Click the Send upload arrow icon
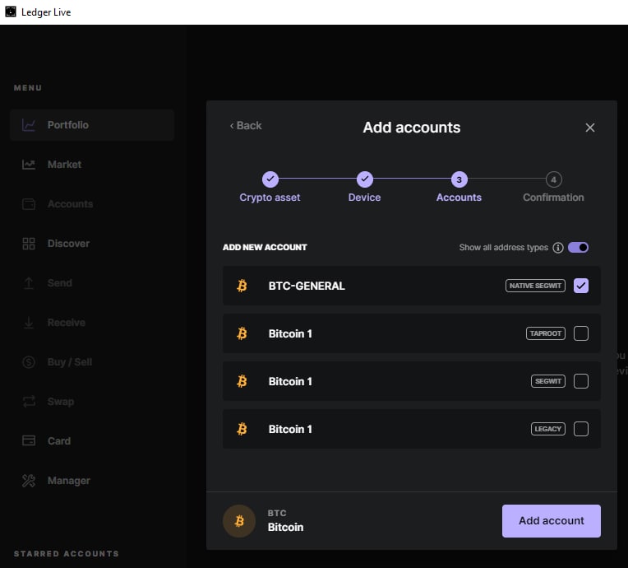 (29, 283)
